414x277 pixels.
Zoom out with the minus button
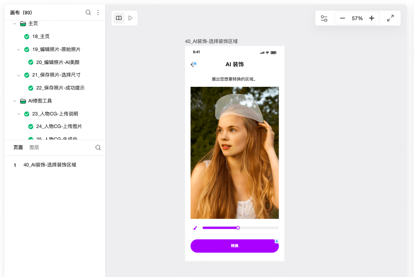342,18
